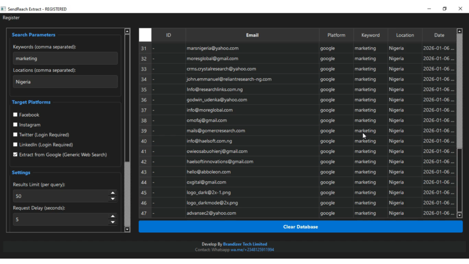Open the Register menu
469x264 pixels.
pyautogui.click(x=11, y=17)
